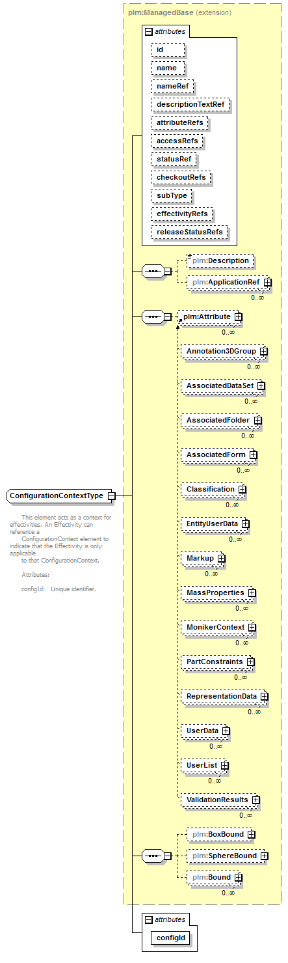Expand the AssociatedDataSet element
Image resolution: width=288 pixels, height=963 pixels.
coord(261,386)
